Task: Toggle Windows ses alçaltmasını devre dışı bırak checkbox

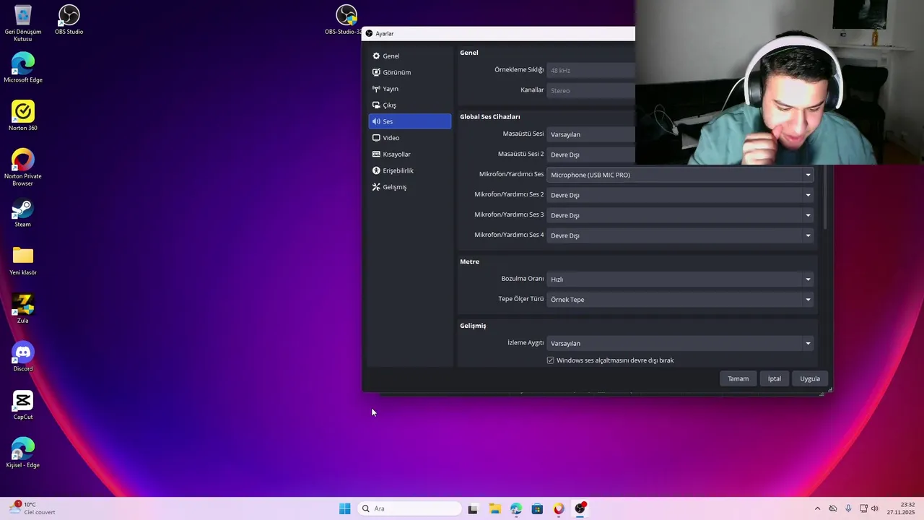Action: pyautogui.click(x=550, y=360)
